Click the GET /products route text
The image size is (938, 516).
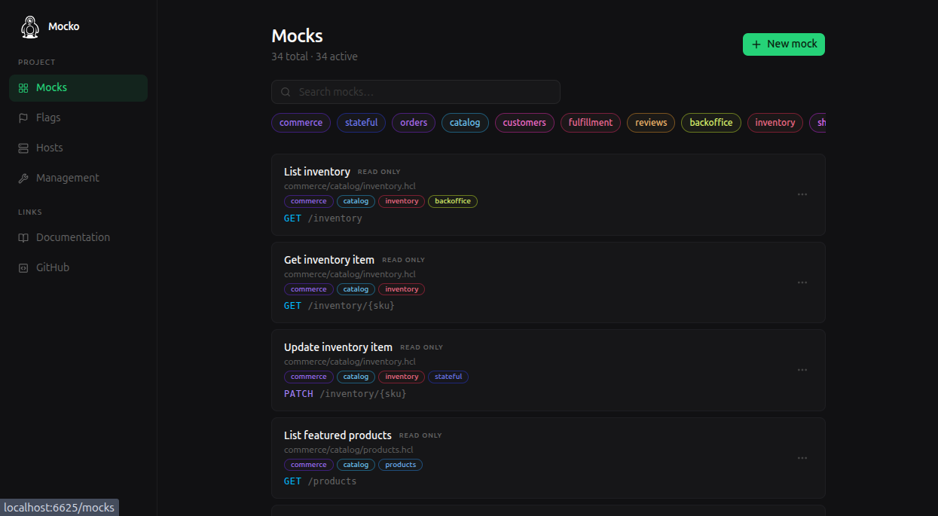(320, 481)
